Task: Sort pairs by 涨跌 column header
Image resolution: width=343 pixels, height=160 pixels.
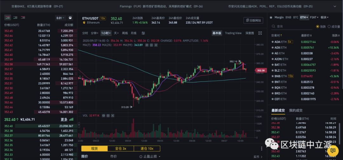Action: [x=335, y=35]
